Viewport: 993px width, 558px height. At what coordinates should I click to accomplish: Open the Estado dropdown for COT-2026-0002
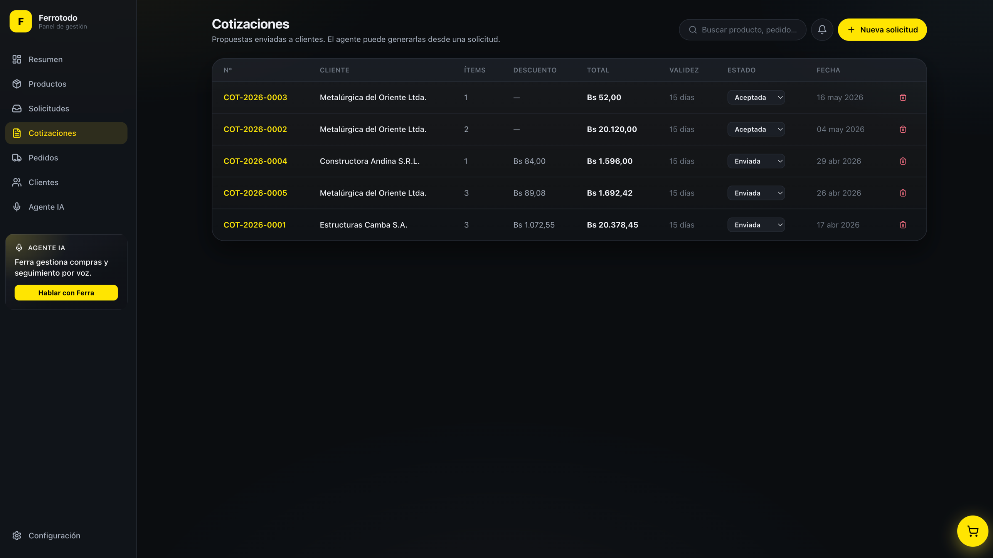pyautogui.click(x=756, y=129)
